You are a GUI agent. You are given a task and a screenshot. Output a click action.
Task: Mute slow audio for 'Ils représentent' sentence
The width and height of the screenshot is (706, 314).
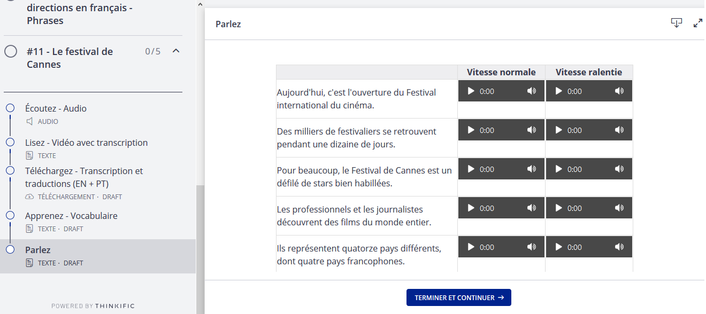[619, 247]
